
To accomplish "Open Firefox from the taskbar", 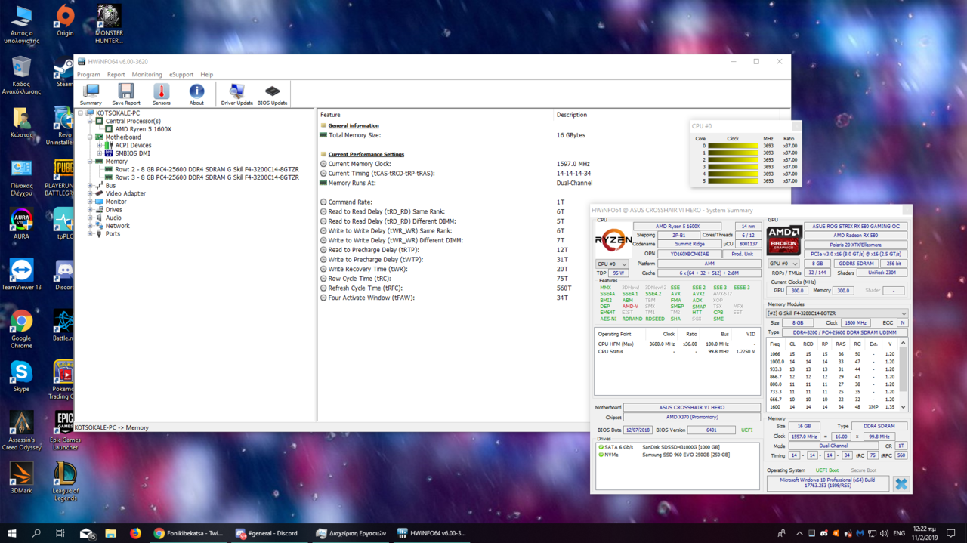I will pos(135,533).
